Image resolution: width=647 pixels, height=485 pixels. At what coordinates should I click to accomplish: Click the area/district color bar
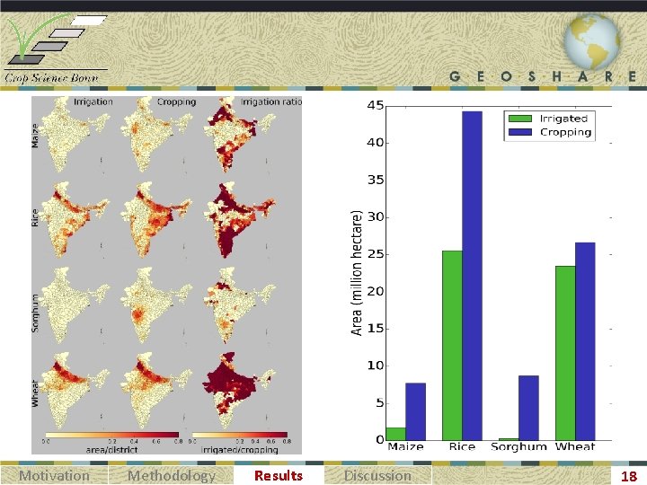coord(112,435)
